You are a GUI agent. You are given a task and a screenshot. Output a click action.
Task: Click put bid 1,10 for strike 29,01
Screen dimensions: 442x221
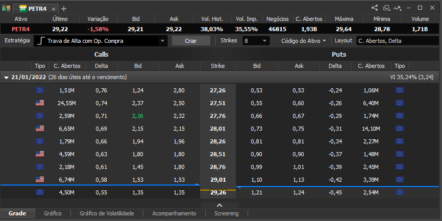[x=256, y=180]
